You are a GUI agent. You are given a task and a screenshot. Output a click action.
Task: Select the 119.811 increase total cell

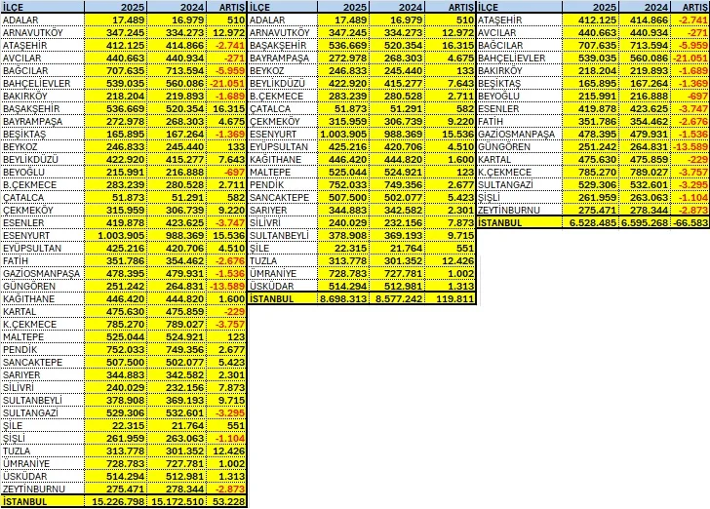(454, 298)
